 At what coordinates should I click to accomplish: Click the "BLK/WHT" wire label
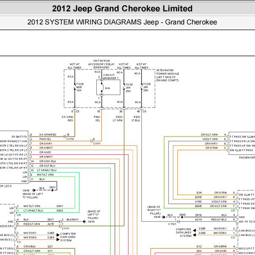coord(73,220)
